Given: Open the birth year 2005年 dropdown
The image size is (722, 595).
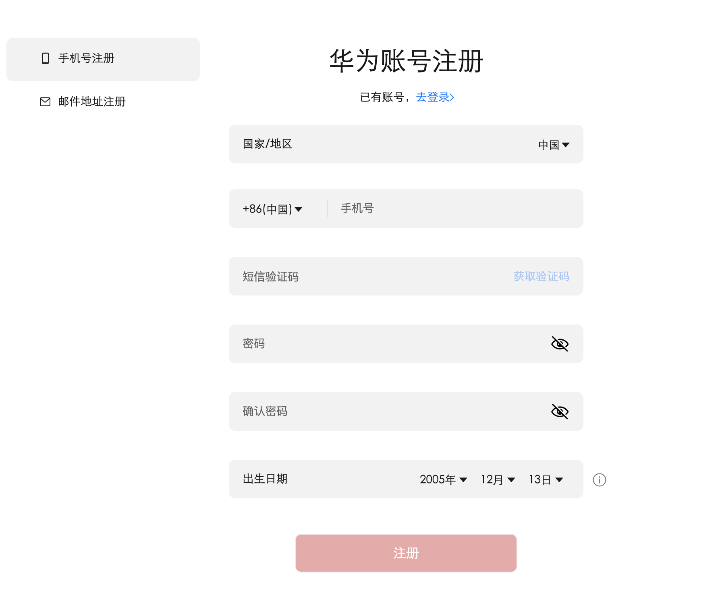Looking at the screenshot, I should pyautogui.click(x=442, y=479).
